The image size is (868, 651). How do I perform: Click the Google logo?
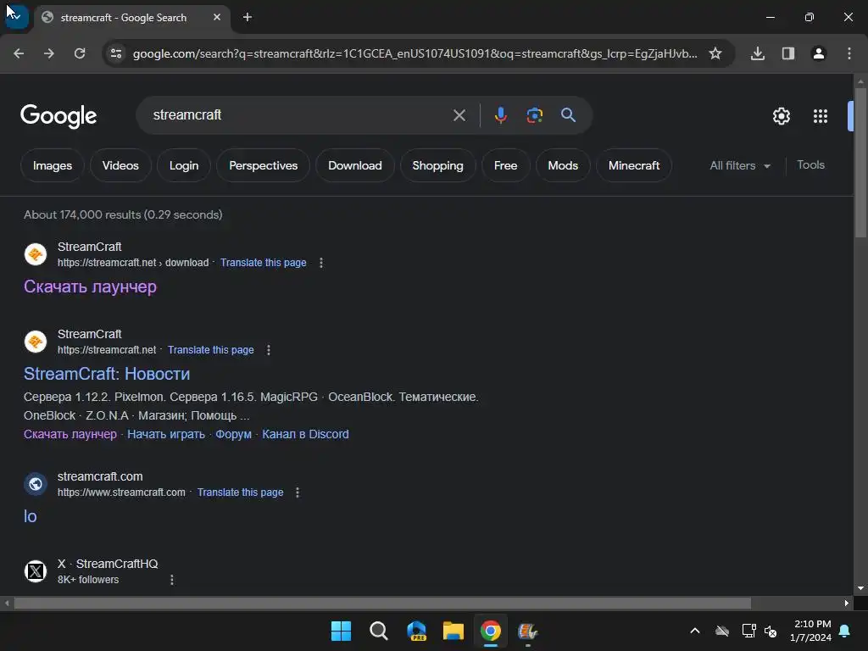(58, 116)
